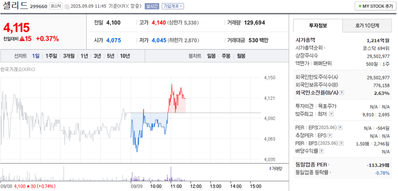Image resolution: width=398 pixels, height=191 pixels.
Task: Click the current price 4,115
Action: tap(16, 27)
